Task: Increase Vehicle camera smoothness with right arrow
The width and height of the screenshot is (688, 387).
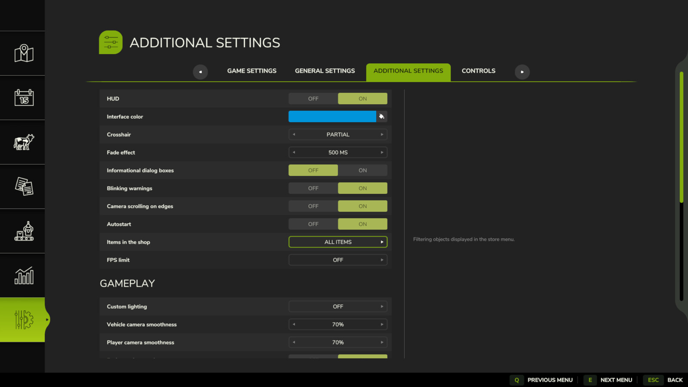Action: pyautogui.click(x=382, y=324)
